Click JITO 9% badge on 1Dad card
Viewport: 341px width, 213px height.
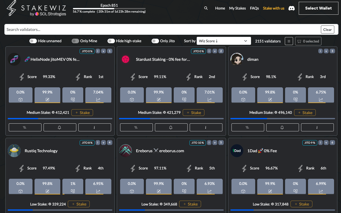tap(310, 142)
